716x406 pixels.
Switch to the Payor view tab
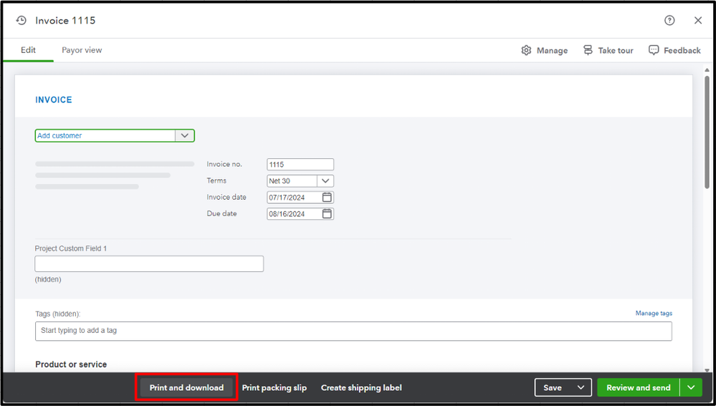coord(82,50)
